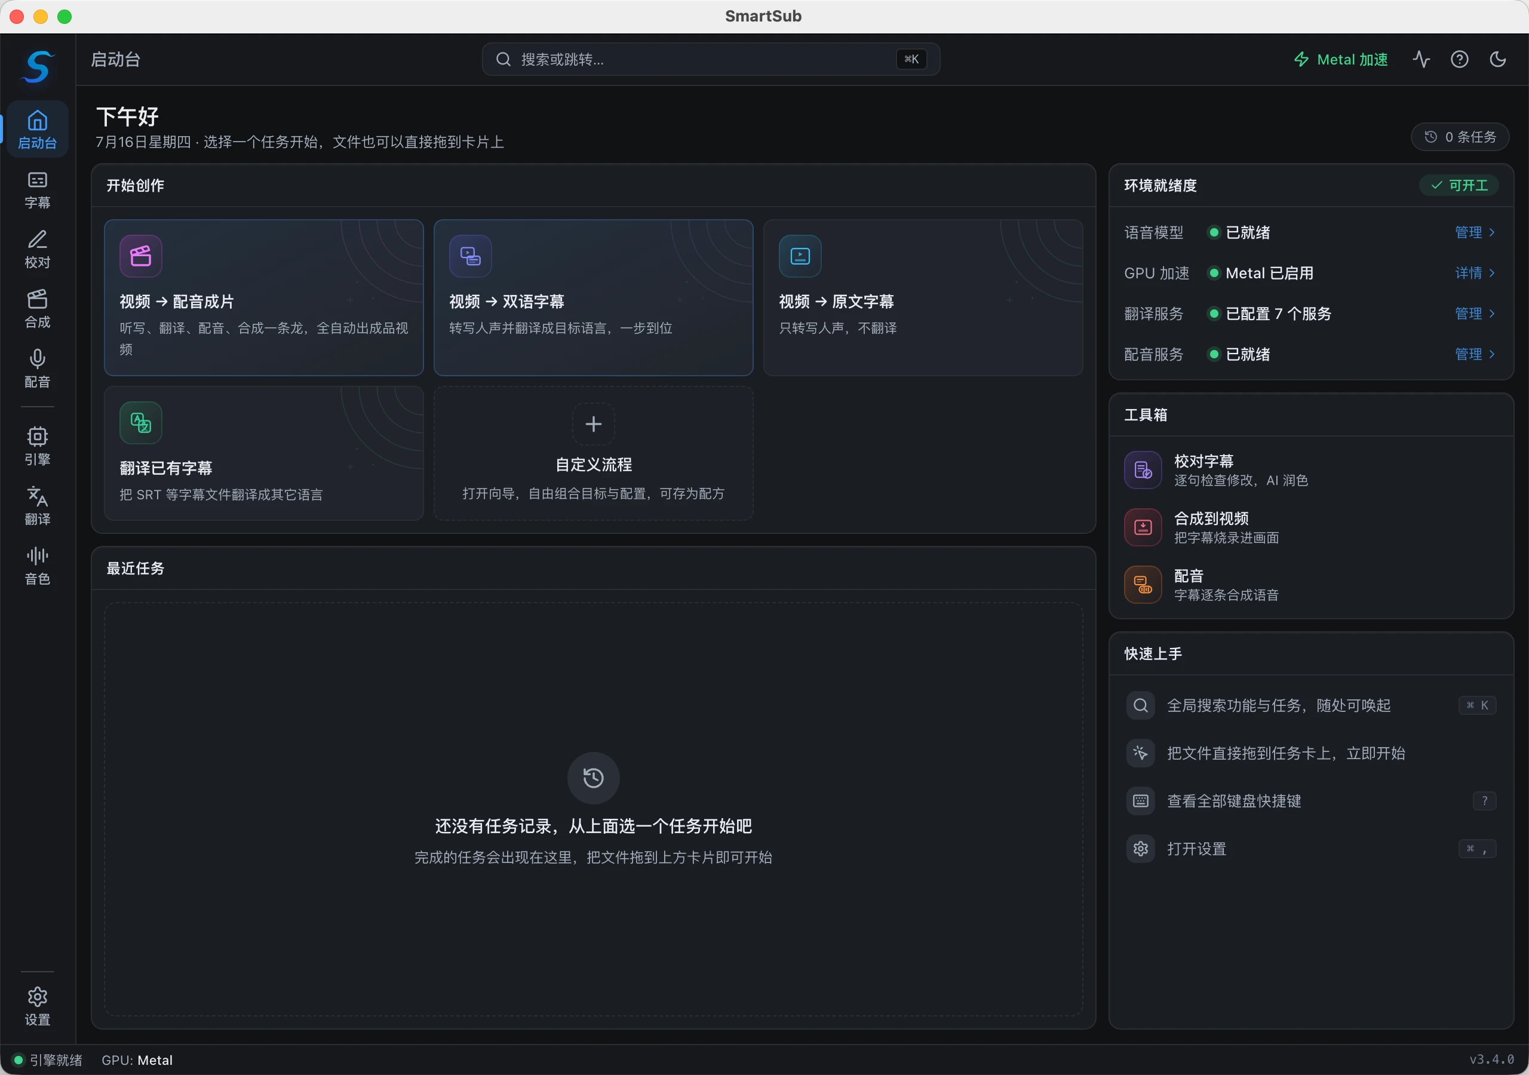Open the 配音 tool icon in 工具箱
1529x1075 pixels.
(1143, 585)
